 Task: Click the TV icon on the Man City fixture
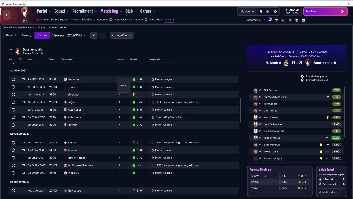tap(23, 173)
